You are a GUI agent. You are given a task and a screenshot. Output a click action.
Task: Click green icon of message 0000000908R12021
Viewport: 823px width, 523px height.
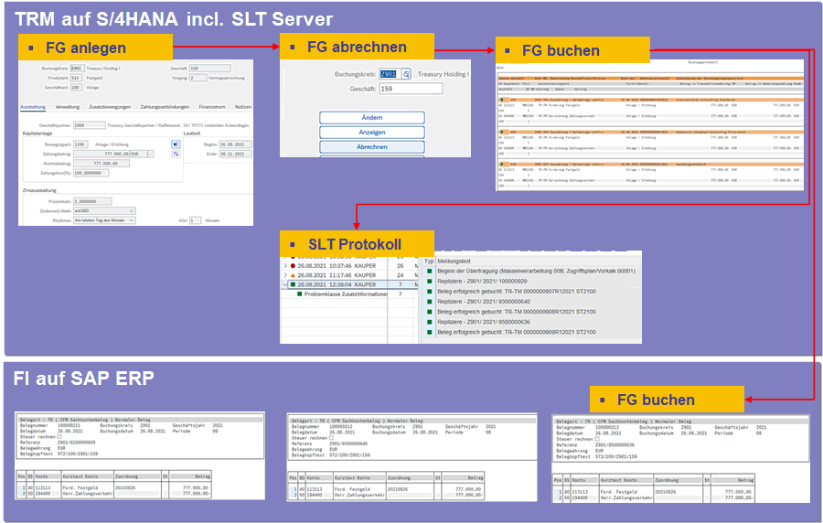click(429, 312)
